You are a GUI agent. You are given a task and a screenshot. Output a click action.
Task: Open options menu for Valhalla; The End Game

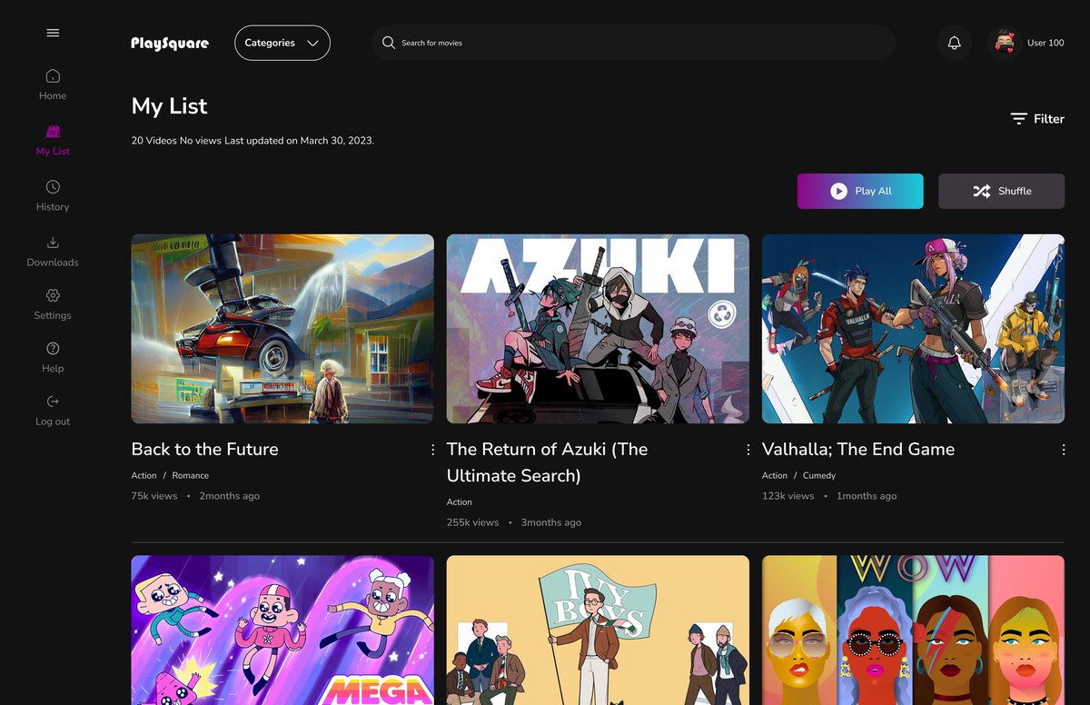pos(1063,450)
